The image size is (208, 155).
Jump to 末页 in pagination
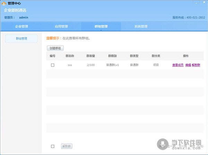190,146
